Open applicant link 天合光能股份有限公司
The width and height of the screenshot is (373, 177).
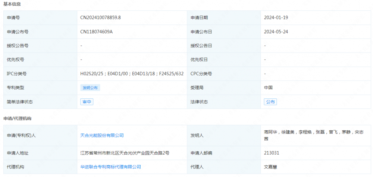(102, 135)
